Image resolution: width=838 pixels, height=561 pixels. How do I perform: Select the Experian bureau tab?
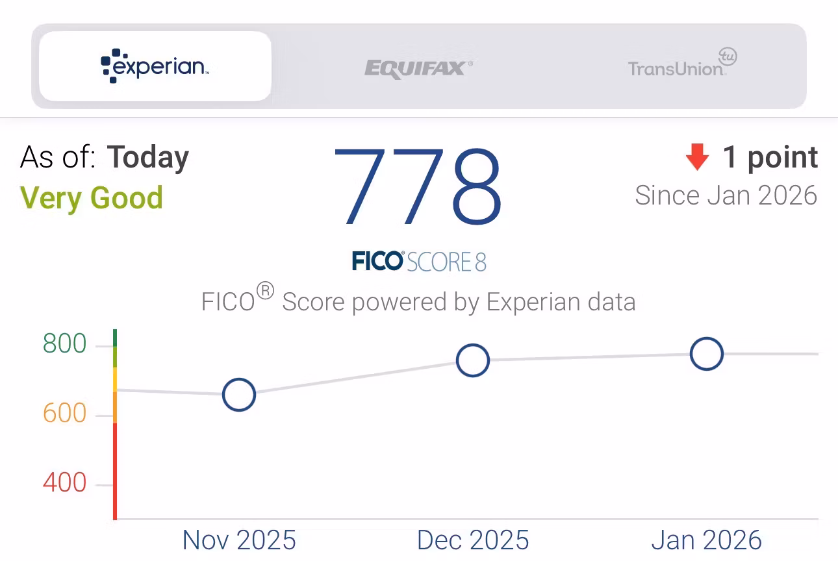155,66
